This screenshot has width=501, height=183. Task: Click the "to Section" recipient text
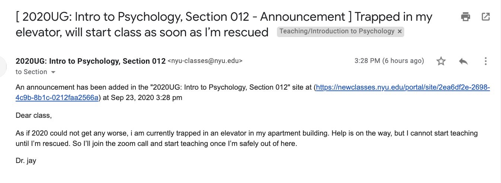pos(31,72)
